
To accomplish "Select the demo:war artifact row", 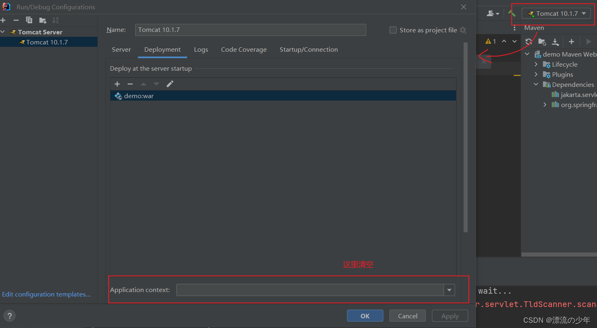I will [283, 96].
